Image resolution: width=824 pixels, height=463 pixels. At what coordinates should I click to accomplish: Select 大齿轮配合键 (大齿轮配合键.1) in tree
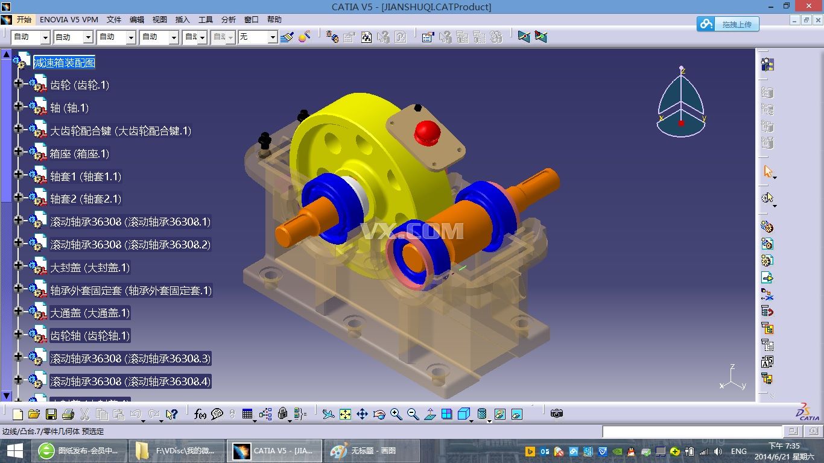click(x=121, y=131)
